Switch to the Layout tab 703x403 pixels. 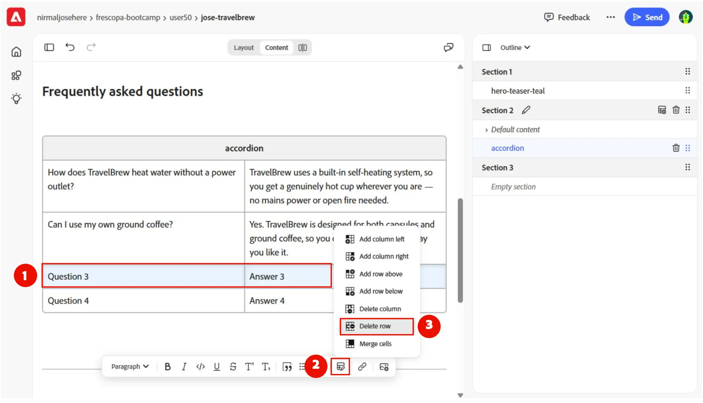[x=244, y=48]
